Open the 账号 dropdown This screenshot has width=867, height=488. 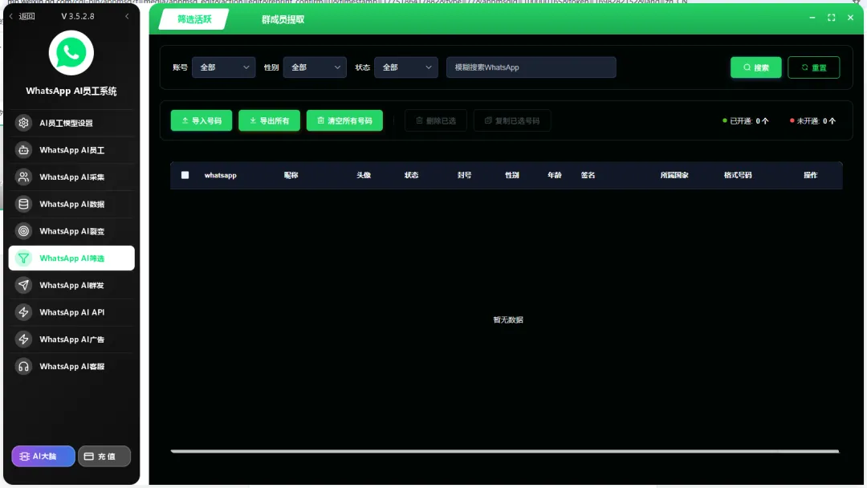tap(223, 67)
